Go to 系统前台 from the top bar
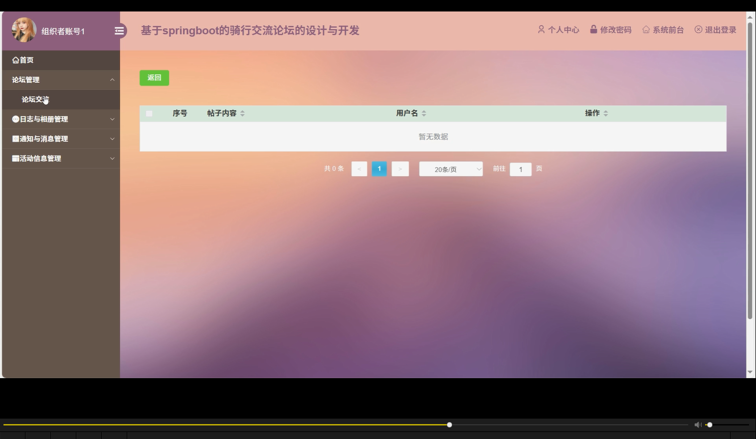The width and height of the screenshot is (756, 439). point(663,30)
